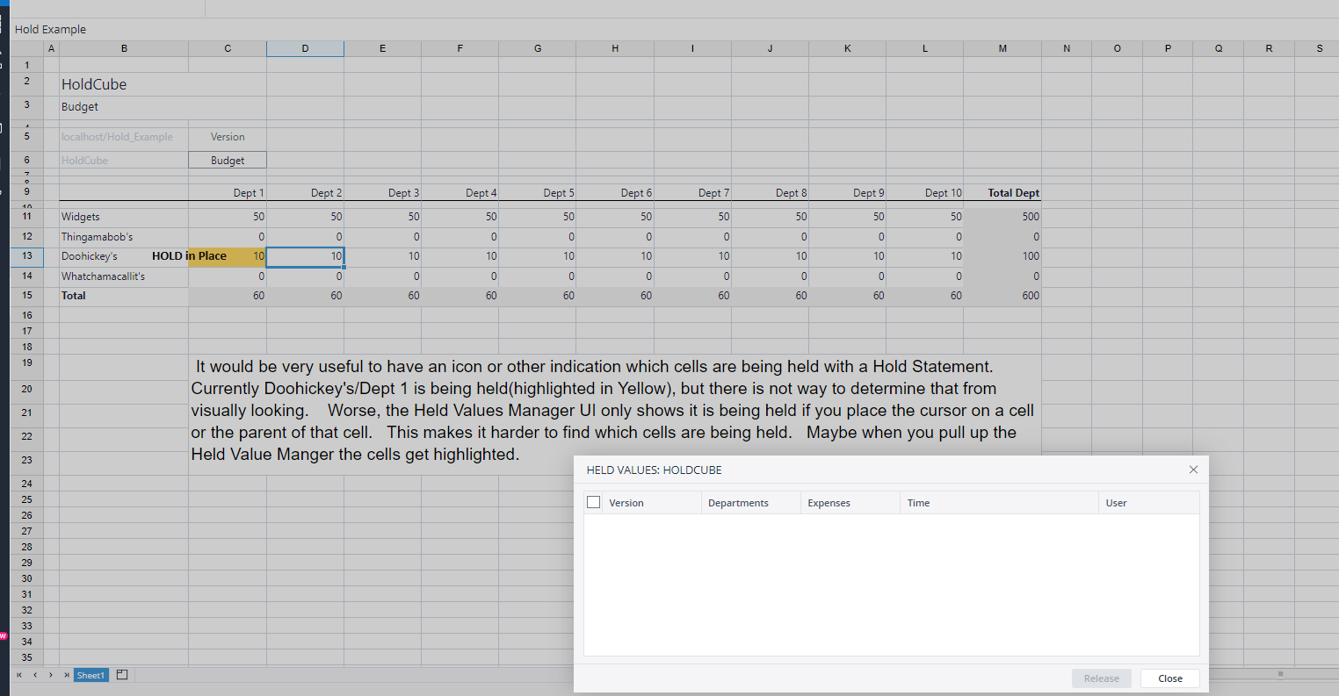Image resolution: width=1339 pixels, height=696 pixels.
Task: Click previous sheet arrow in sheet bar
Action: click(x=35, y=675)
